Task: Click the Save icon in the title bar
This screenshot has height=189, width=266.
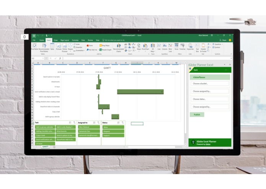Action: click(x=34, y=36)
